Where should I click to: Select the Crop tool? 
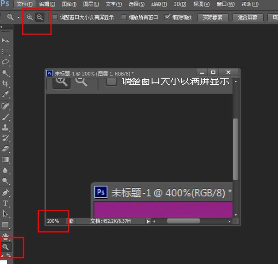(5, 83)
